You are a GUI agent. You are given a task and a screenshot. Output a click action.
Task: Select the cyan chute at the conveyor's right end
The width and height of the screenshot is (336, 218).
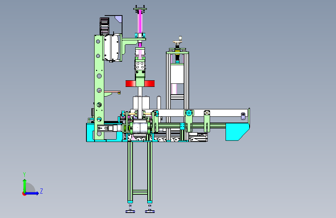pyautogui.click(x=237, y=132)
